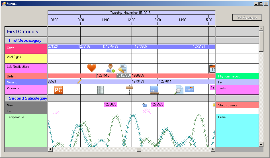The width and height of the screenshot is (270, 158).
Task: Open the document with key icon
Action: pos(123,68)
